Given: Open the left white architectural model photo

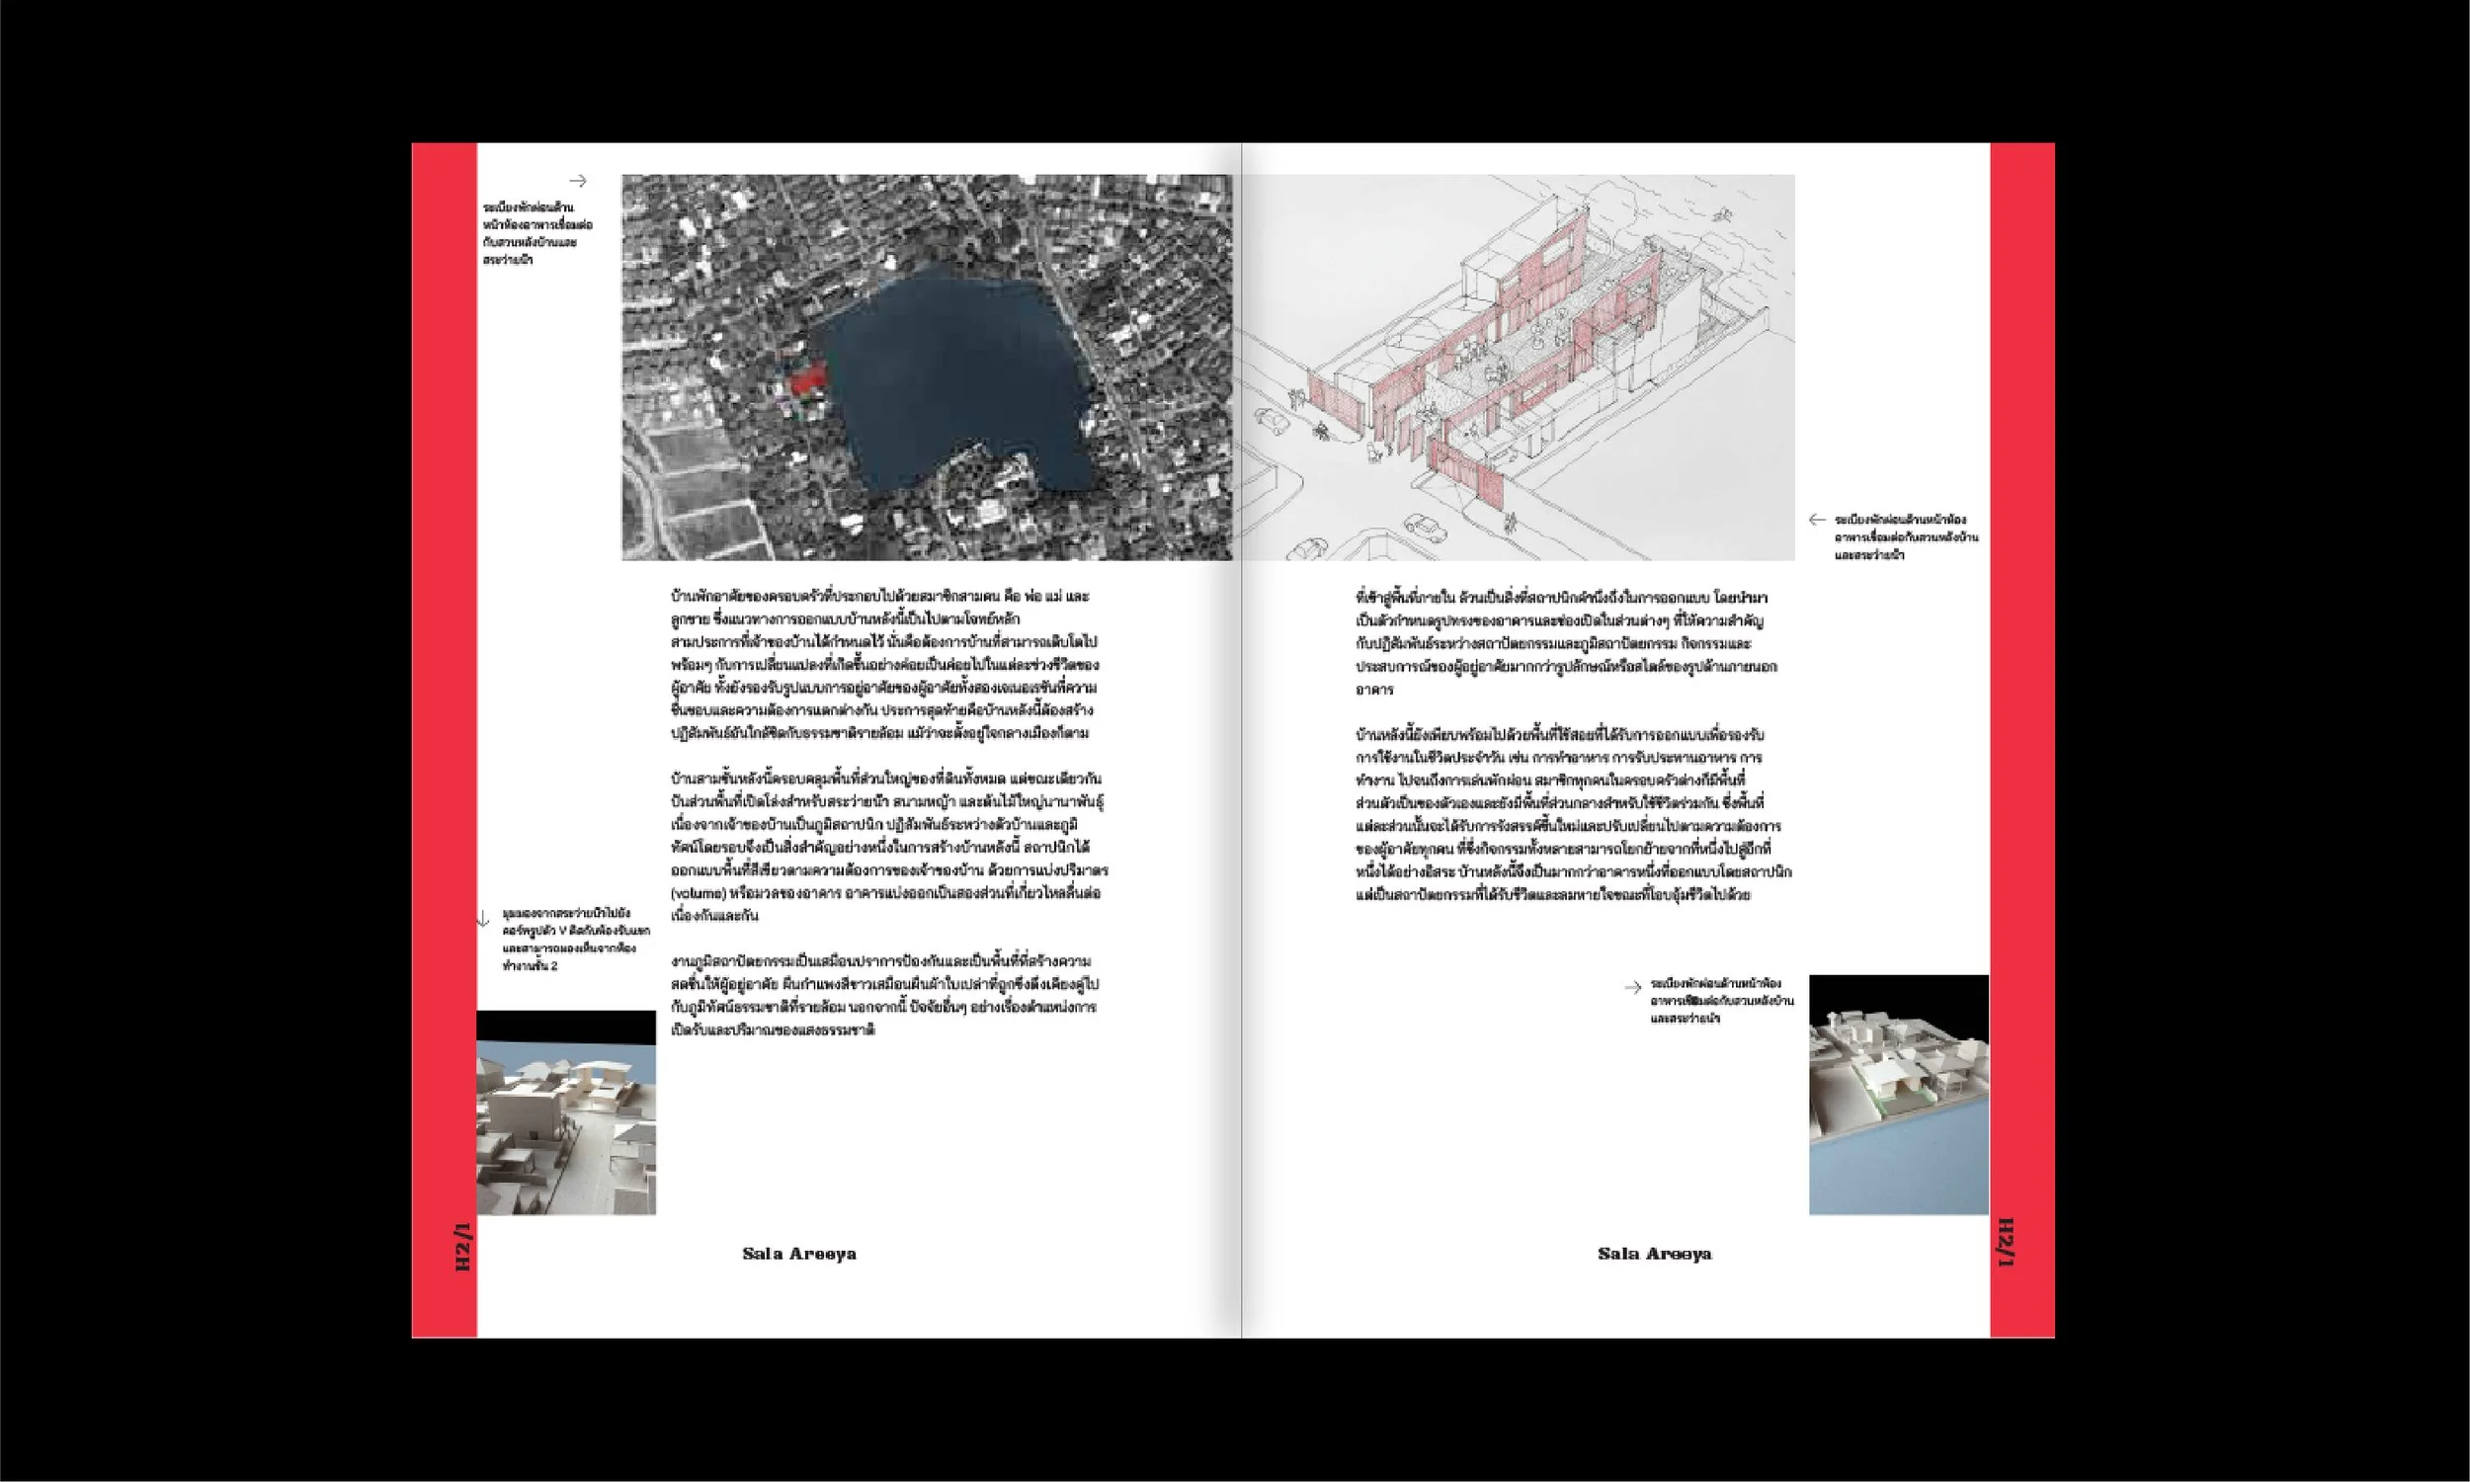Looking at the screenshot, I should coord(566,1111).
